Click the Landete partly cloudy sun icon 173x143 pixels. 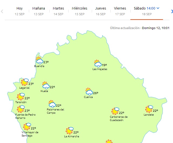click(x=149, y=109)
